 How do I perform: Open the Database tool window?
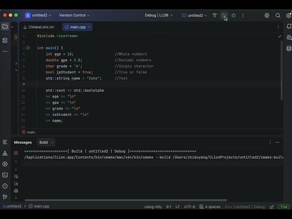(x=289, y=48)
